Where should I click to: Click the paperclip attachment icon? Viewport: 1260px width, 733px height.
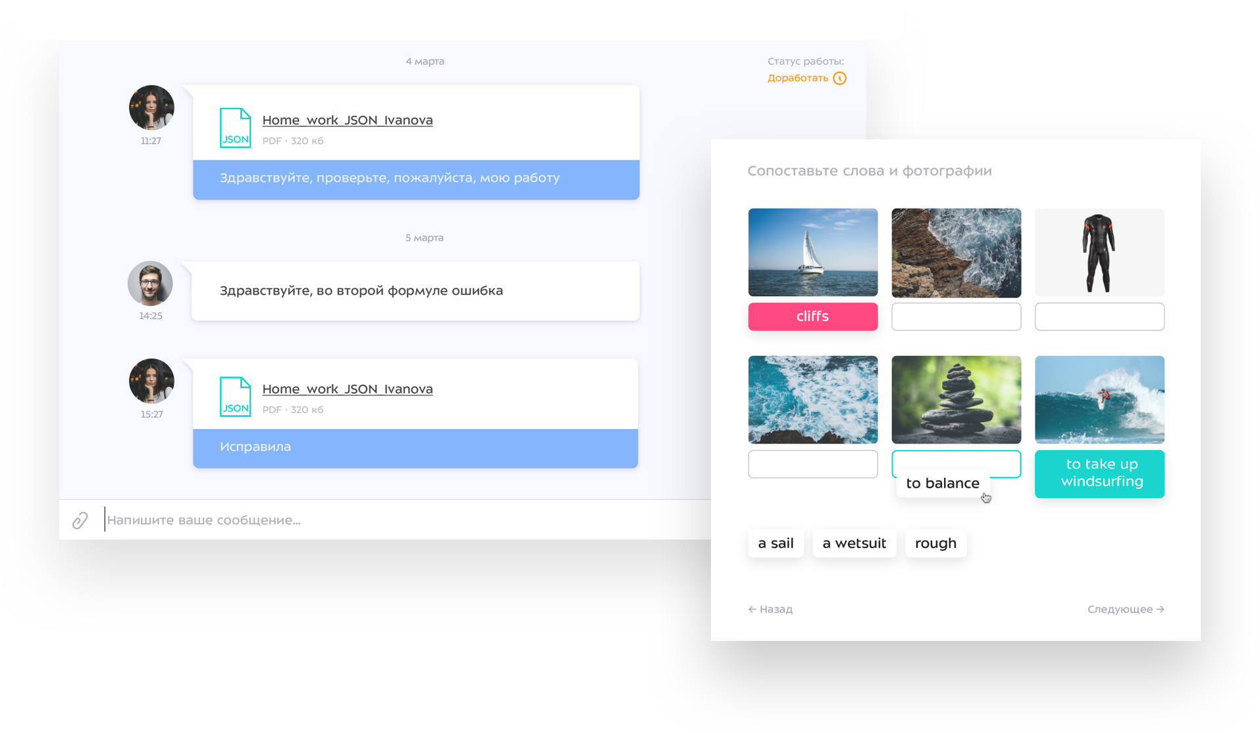point(80,520)
